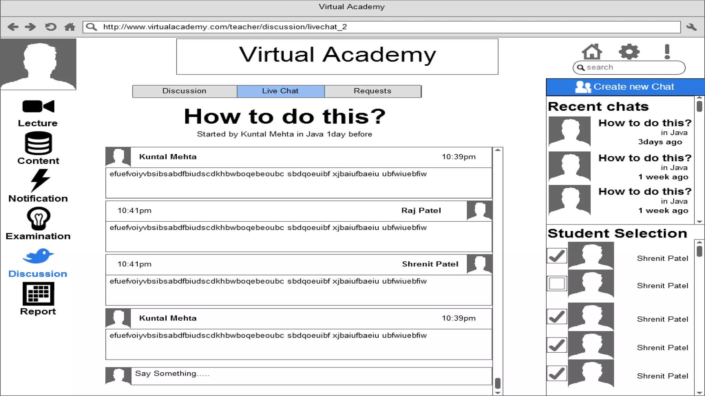The image size is (705, 396).
Task: Click up arrow of chat messages scrollbar
Action: [497, 150]
